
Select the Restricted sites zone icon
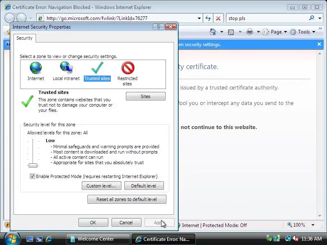point(128,68)
